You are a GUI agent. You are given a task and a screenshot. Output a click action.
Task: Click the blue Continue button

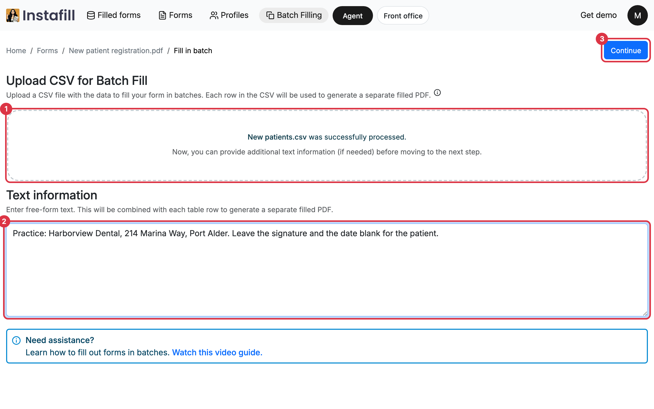pyautogui.click(x=626, y=51)
